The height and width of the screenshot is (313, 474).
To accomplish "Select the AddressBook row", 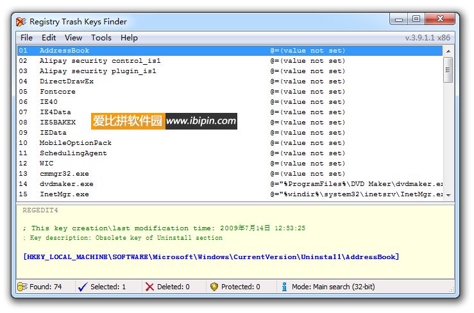I will coord(230,51).
